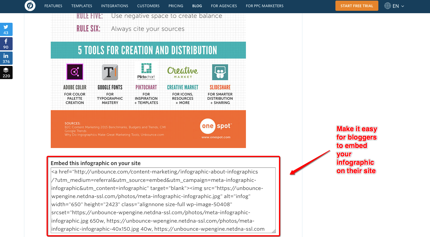Click 'For color palette creation' caption
Image resolution: width=430 pixels, height=237 pixels.
point(75,98)
